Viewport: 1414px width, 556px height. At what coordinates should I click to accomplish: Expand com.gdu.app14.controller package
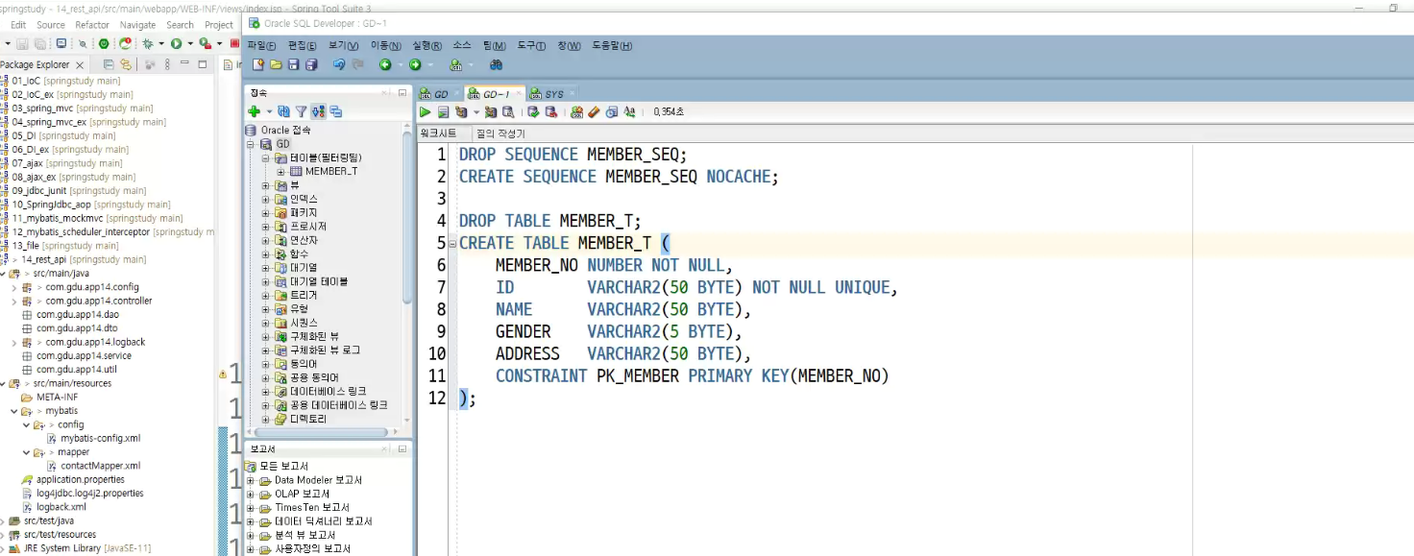[x=14, y=301]
